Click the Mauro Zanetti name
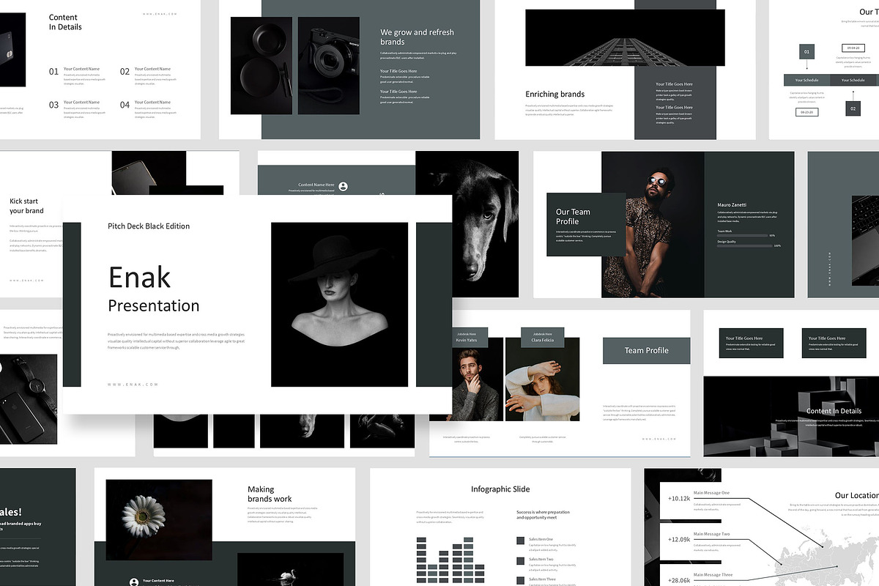879x586 pixels. click(732, 205)
